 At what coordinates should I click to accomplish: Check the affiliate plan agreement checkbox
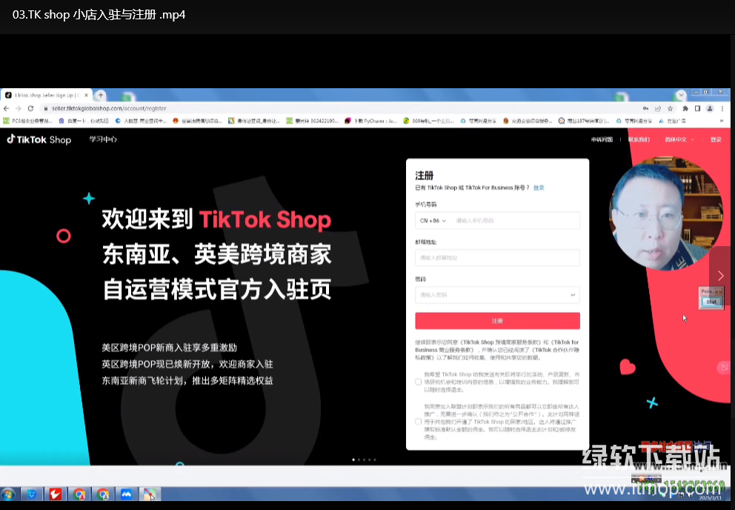[419, 422]
